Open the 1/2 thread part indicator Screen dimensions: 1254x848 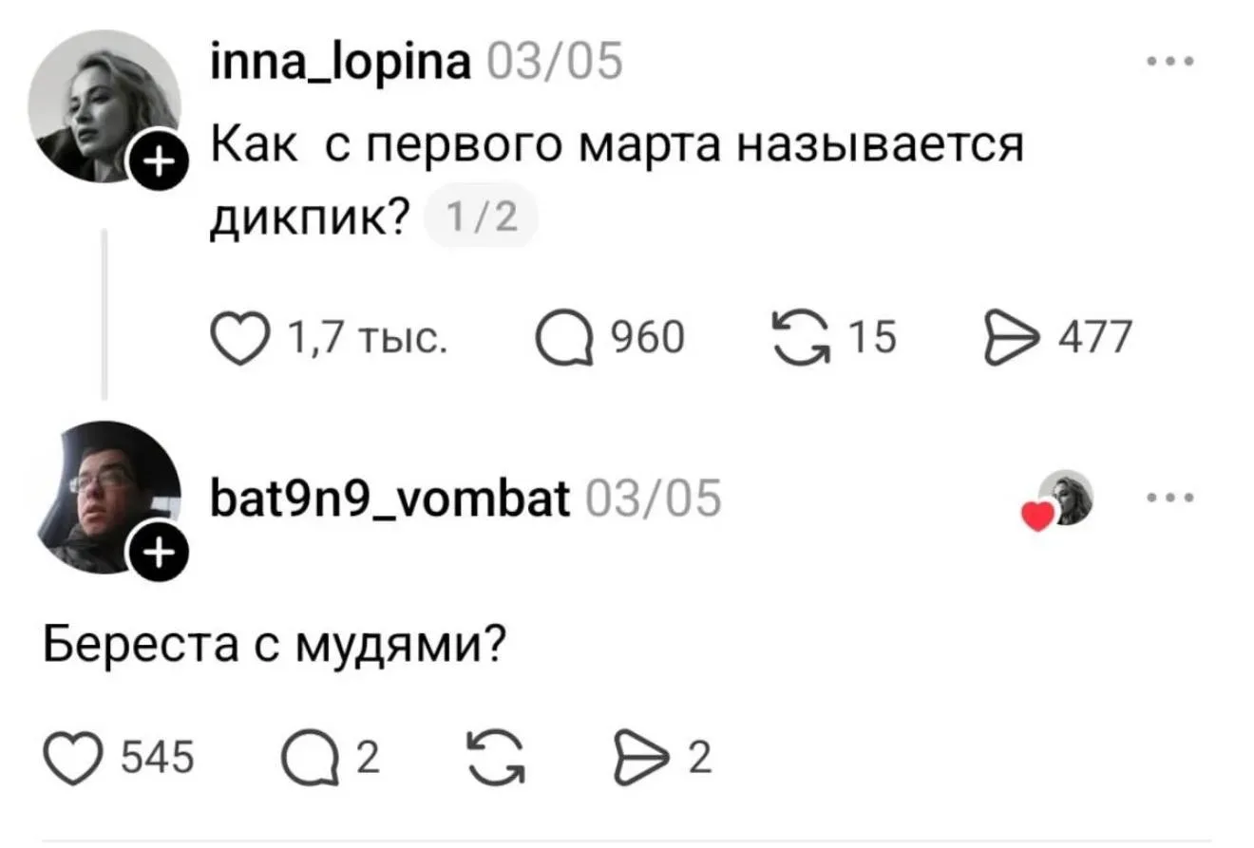coord(482,217)
